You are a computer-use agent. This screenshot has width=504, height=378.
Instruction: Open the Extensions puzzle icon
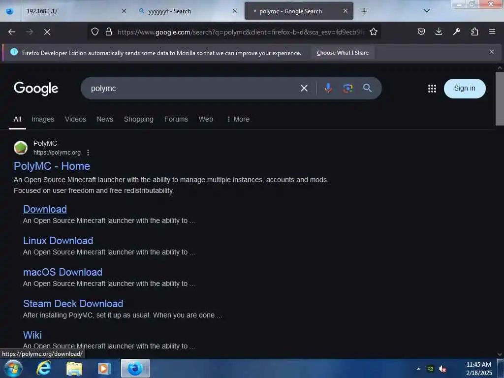coord(474,31)
